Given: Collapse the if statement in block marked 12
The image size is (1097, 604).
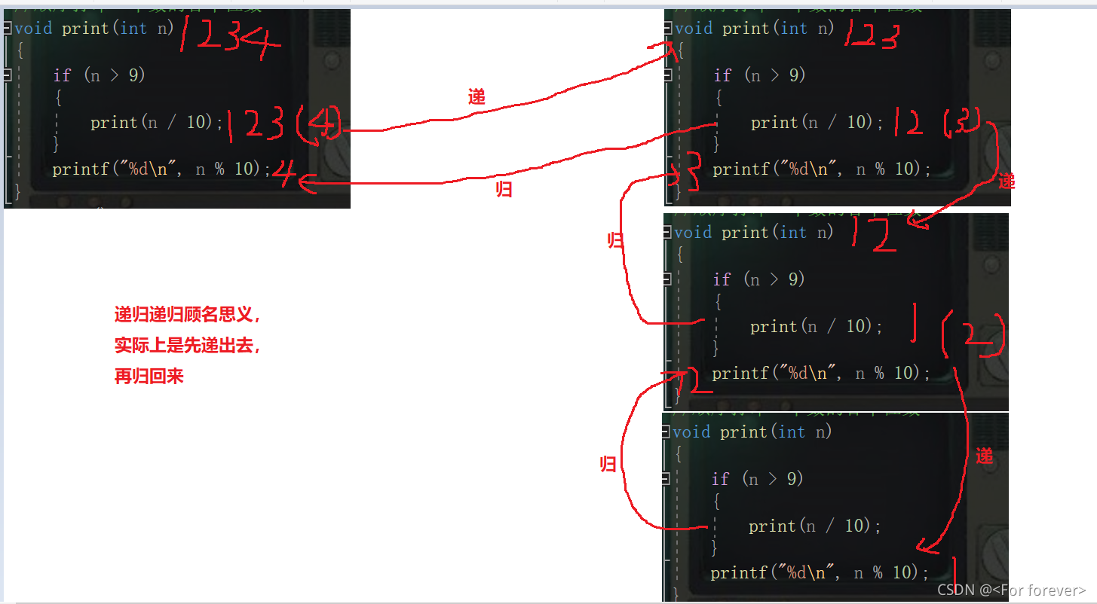Looking at the screenshot, I should tap(666, 279).
